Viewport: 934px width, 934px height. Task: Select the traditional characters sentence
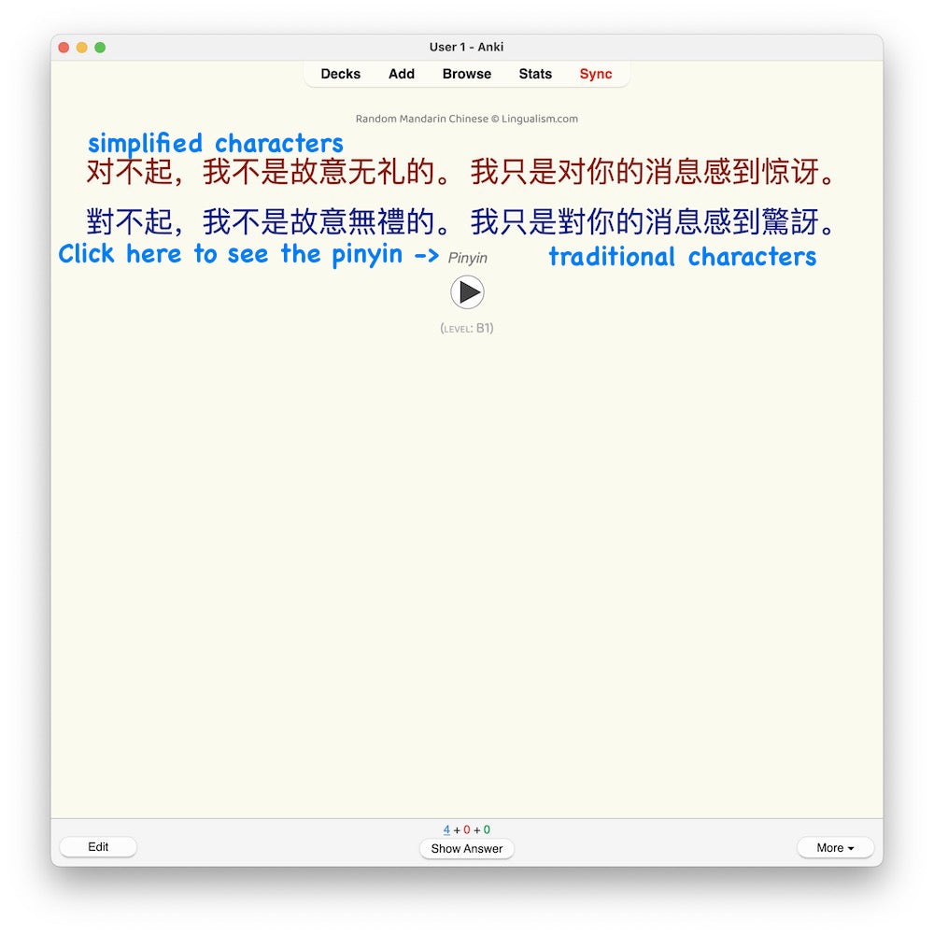coord(467,222)
